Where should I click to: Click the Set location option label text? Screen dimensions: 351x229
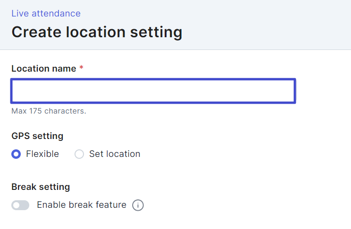point(115,154)
